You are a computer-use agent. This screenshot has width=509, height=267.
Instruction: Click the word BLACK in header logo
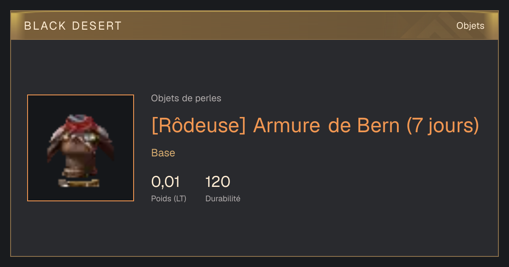[x=45, y=26]
